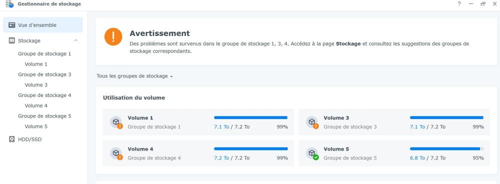Click the Gestionnaire de stockage app icon
Viewport: 500px width, 184px height.
click(x=9, y=4)
